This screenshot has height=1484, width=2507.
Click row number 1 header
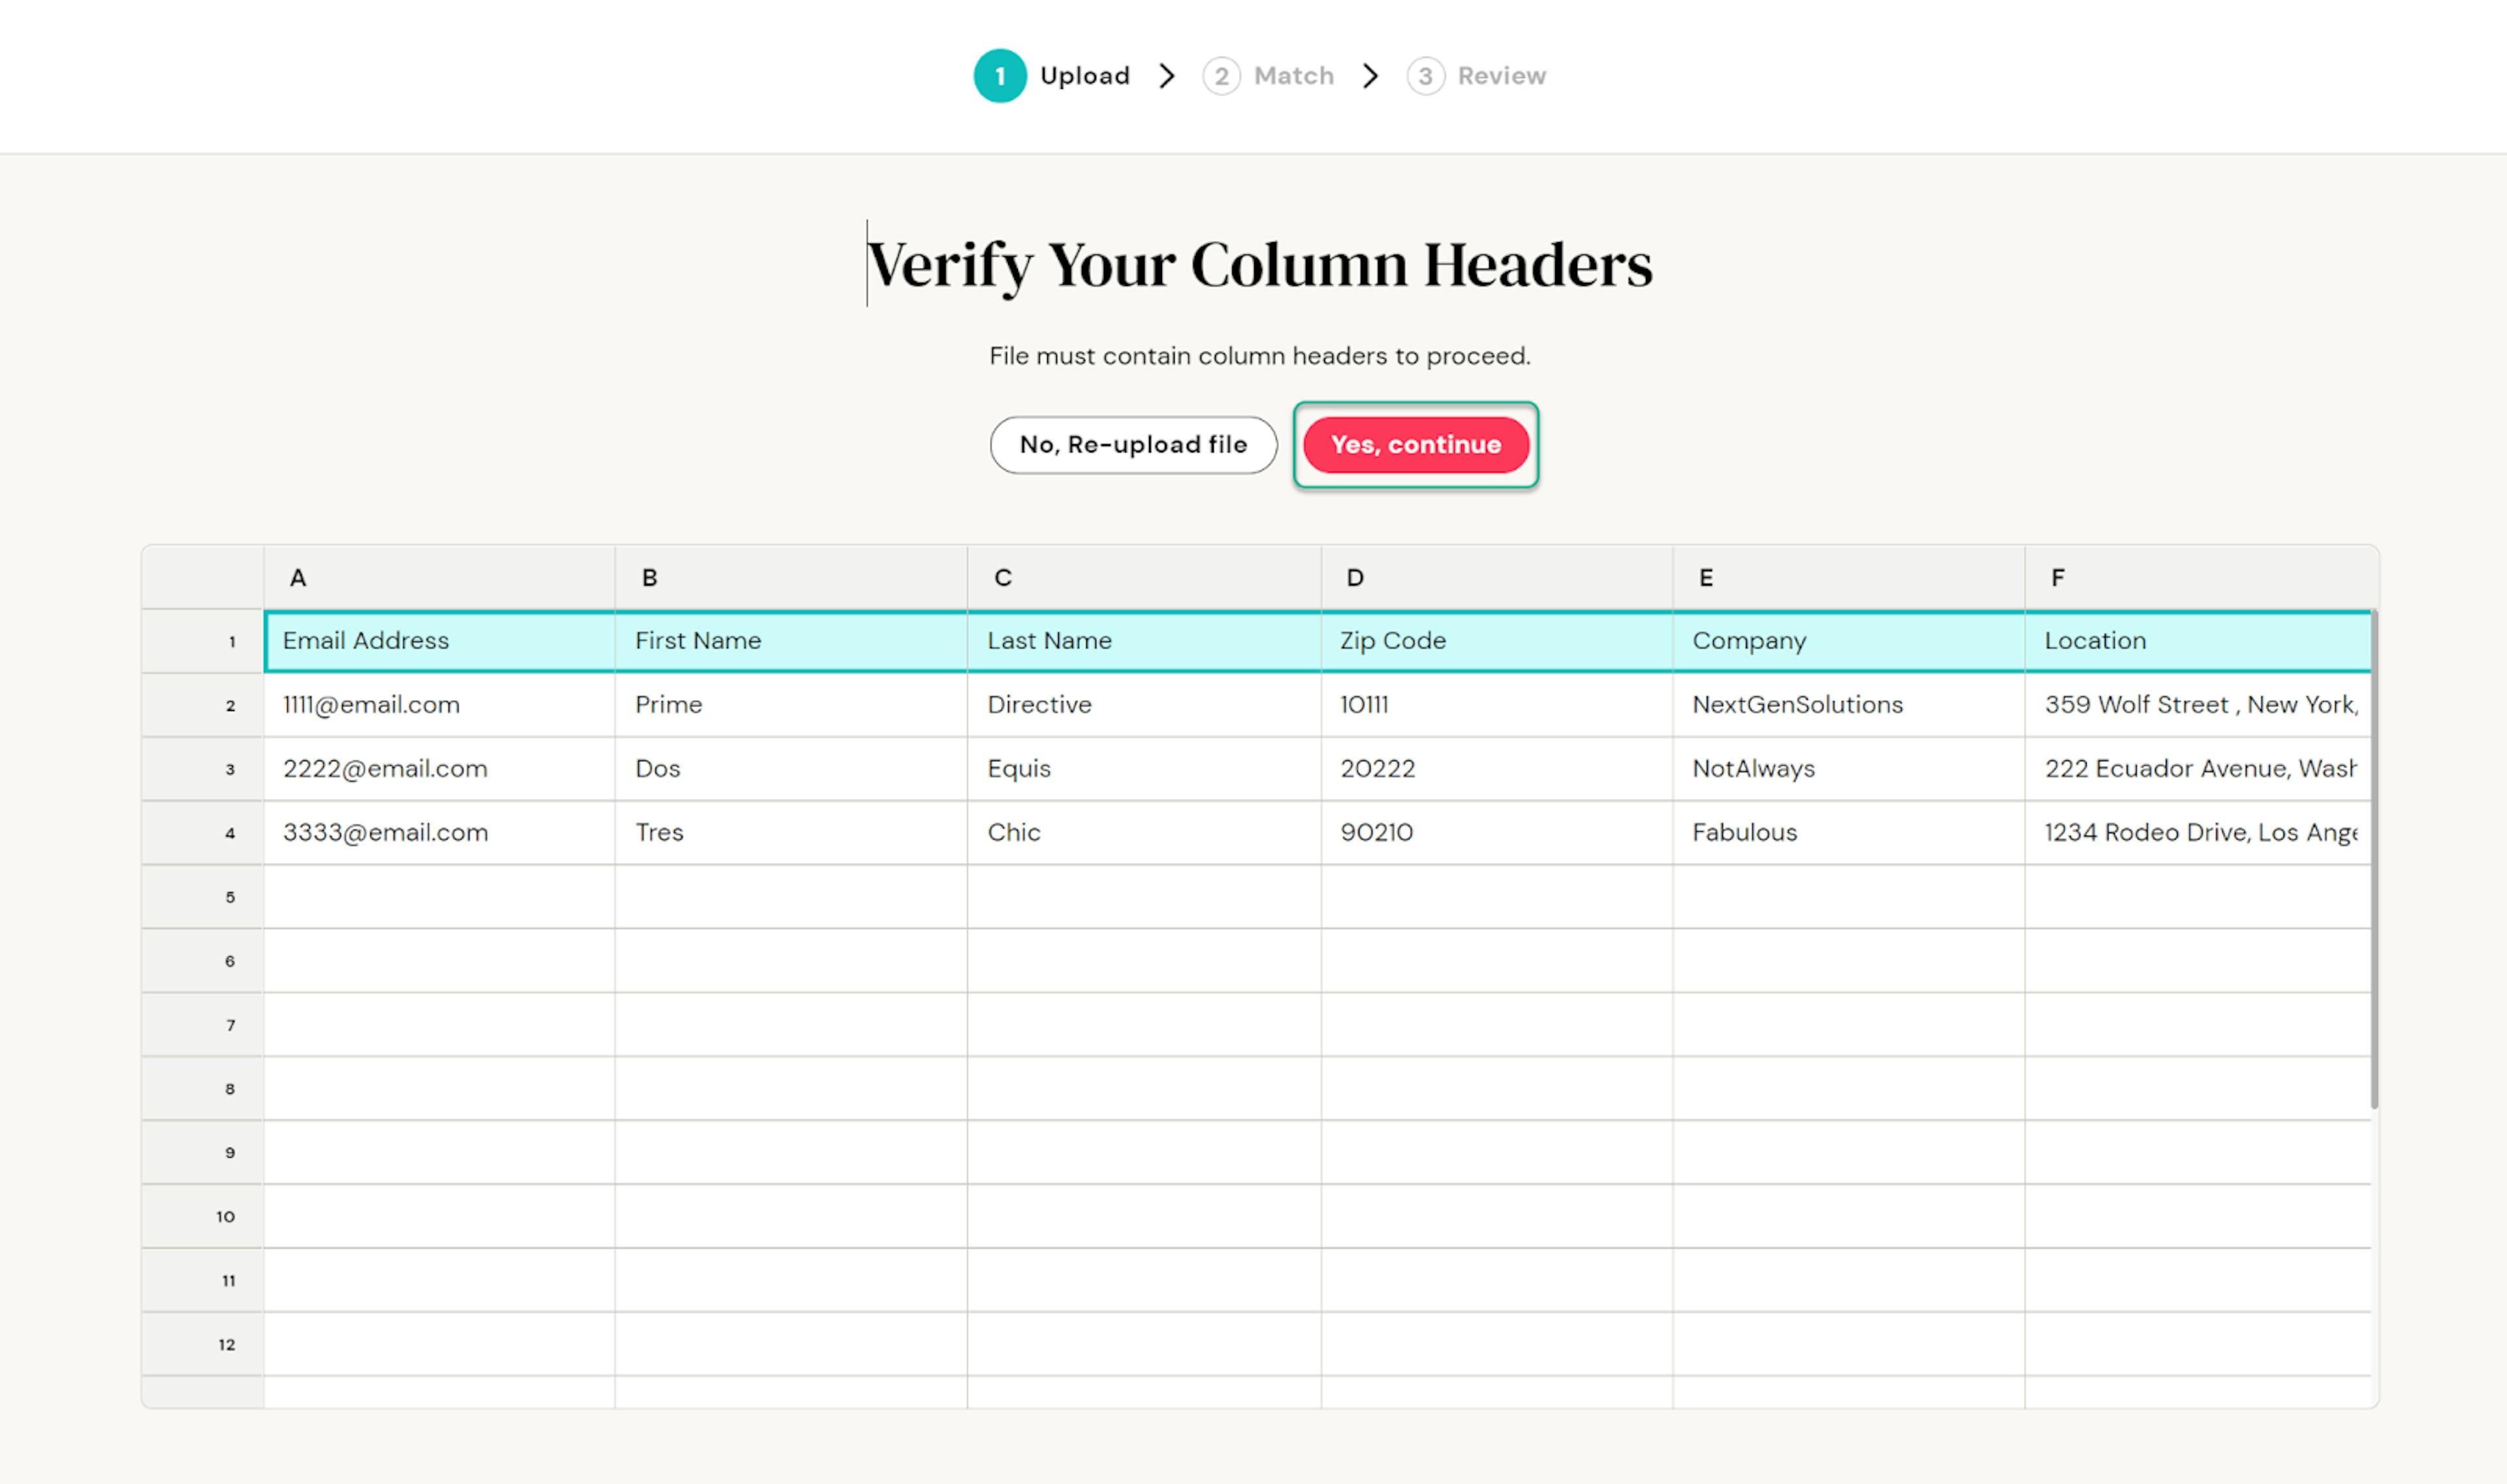click(203, 642)
